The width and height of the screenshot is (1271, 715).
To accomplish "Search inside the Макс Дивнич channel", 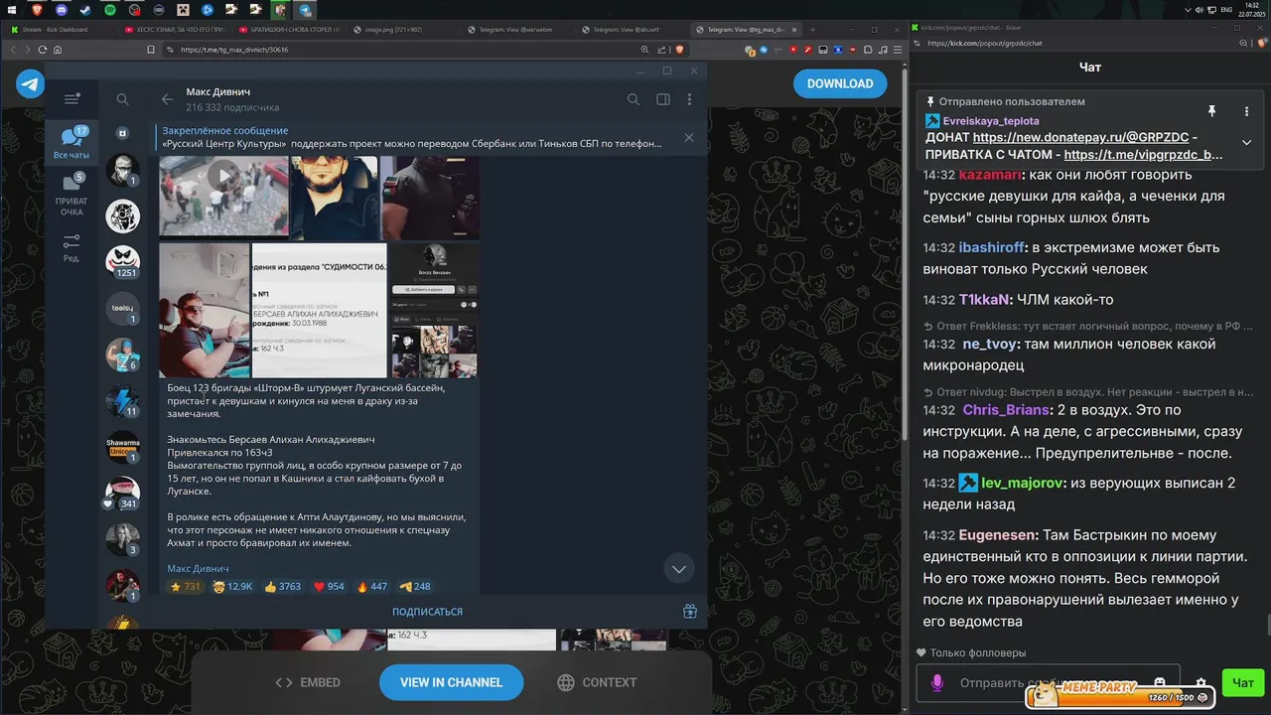I will click(634, 99).
